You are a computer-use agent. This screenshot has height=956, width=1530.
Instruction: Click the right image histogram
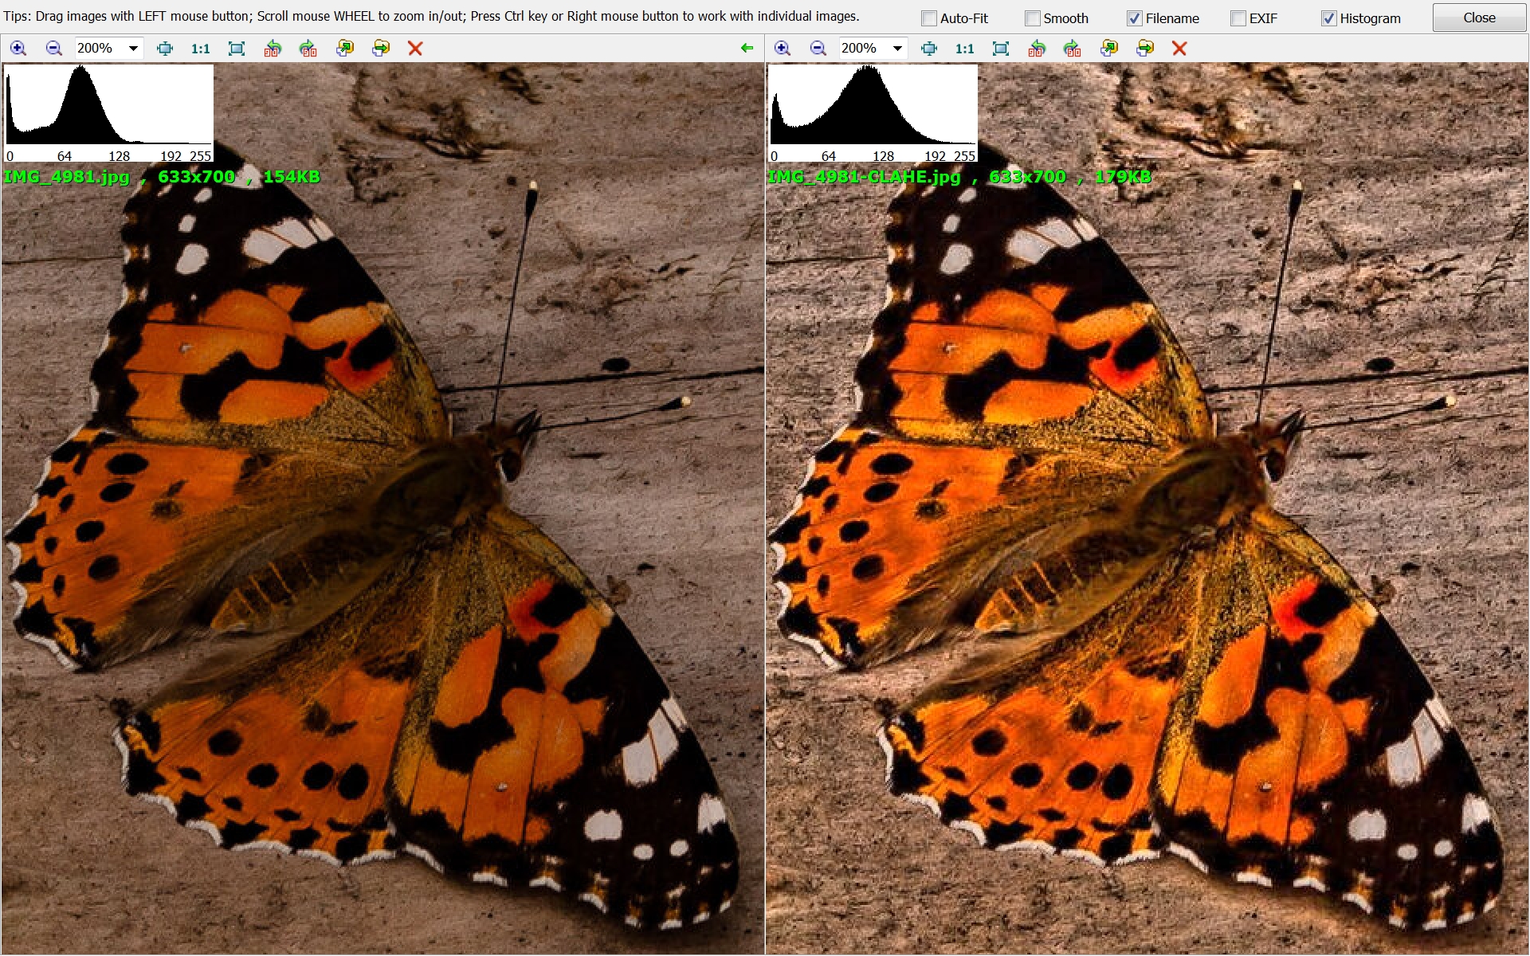(873, 113)
